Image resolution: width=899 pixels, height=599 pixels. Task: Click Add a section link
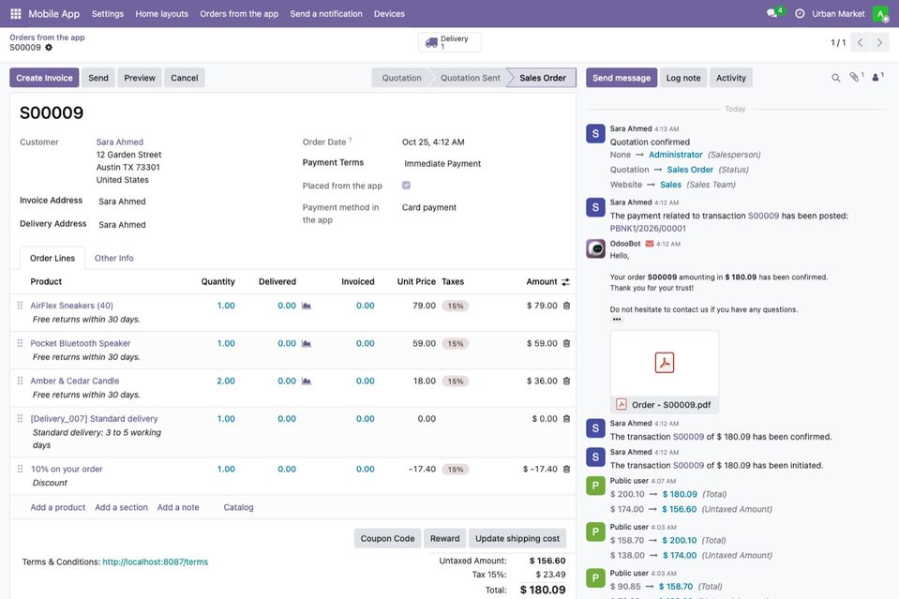(121, 507)
